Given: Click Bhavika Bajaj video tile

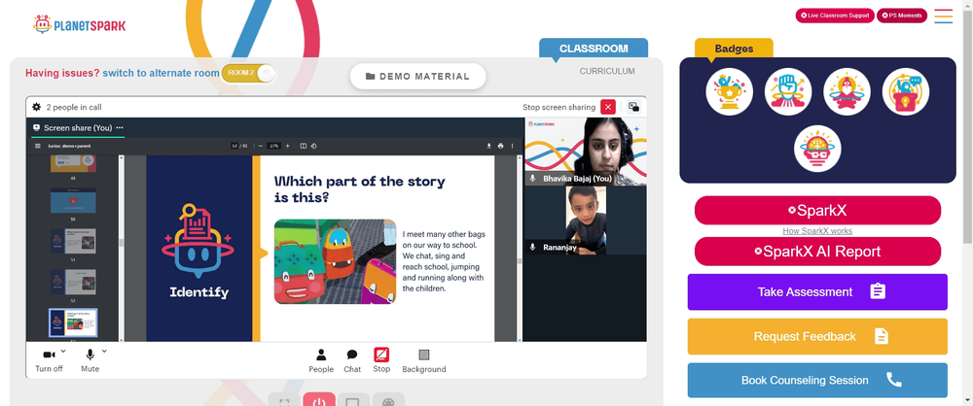Looking at the screenshot, I should coord(585,152).
